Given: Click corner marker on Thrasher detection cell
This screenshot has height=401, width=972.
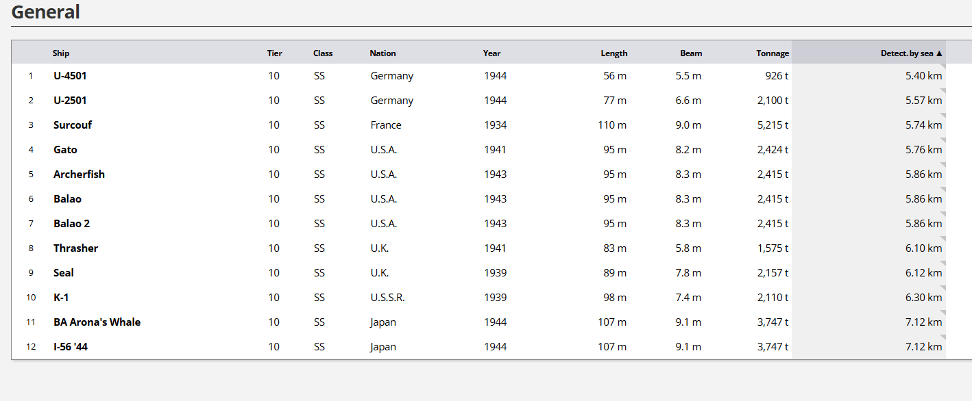Looking at the screenshot, I should coord(943,239).
